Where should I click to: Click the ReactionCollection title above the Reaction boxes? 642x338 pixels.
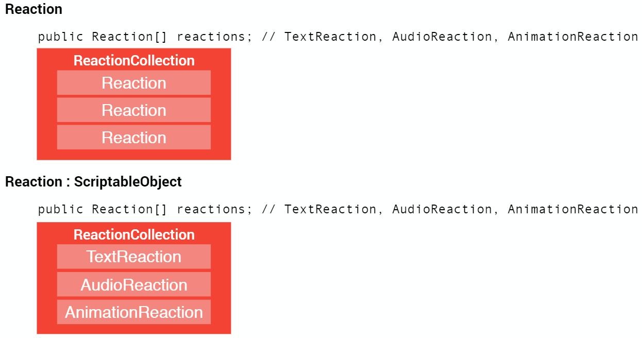pos(134,60)
